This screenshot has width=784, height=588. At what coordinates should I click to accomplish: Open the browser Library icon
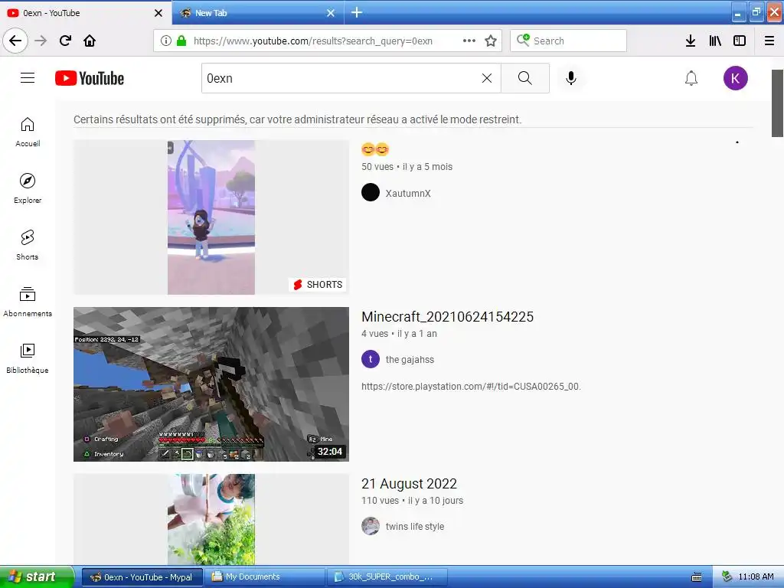click(715, 41)
